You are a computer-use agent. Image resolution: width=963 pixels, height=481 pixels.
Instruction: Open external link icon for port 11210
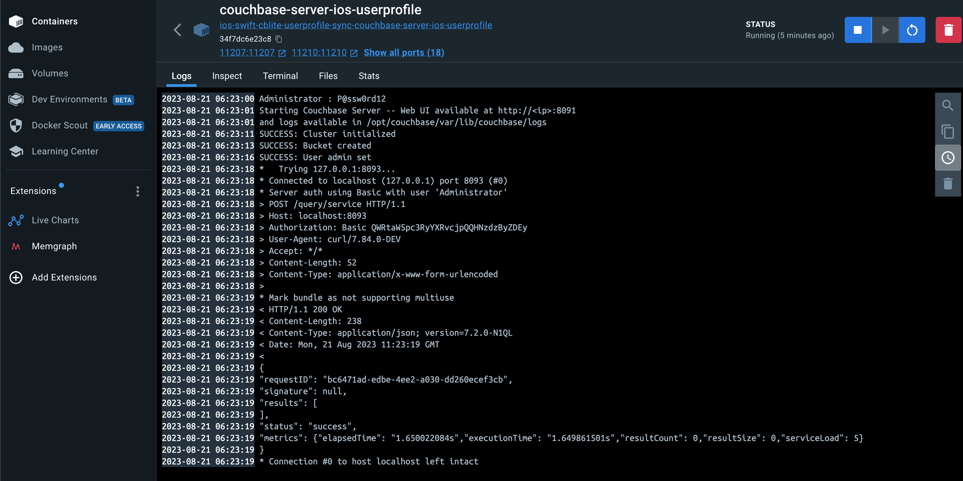(x=354, y=53)
